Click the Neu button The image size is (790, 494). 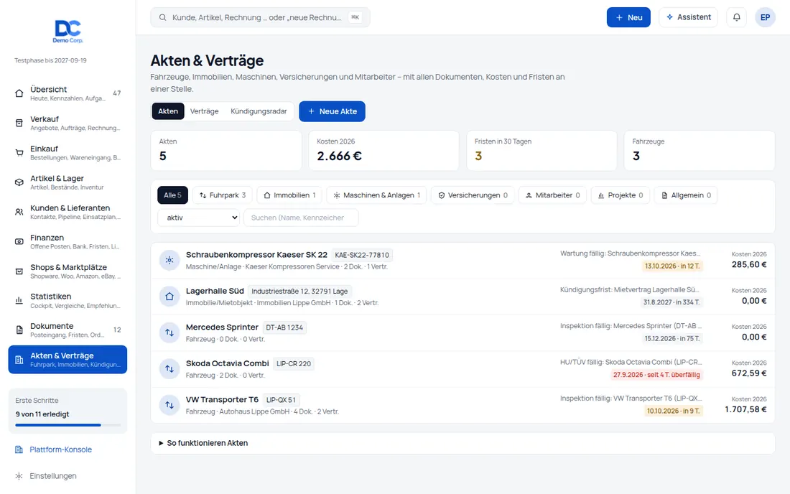628,17
